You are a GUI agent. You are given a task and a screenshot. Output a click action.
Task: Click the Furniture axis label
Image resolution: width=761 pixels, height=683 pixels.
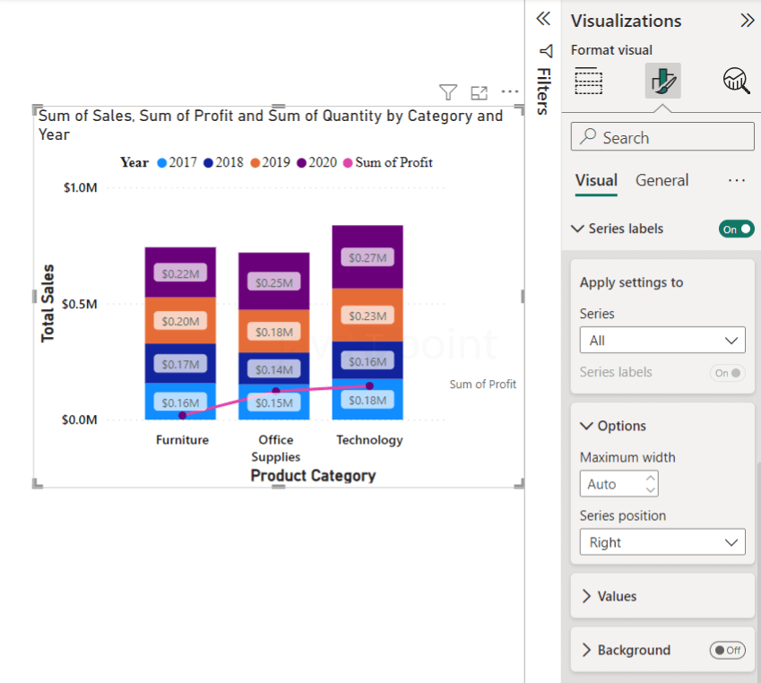(183, 440)
